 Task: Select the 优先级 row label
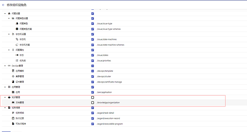tap(23, 61)
